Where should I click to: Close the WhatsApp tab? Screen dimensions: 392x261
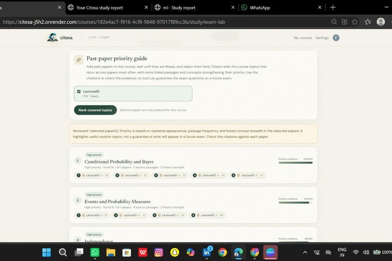pyautogui.click(x=320, y=7)
